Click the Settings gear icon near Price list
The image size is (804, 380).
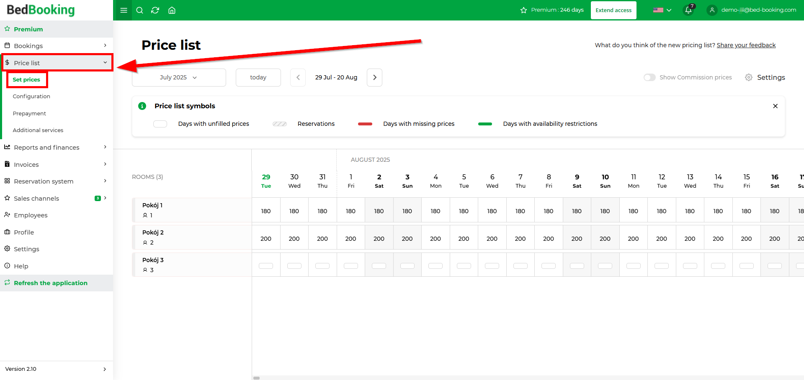point(749,77)
